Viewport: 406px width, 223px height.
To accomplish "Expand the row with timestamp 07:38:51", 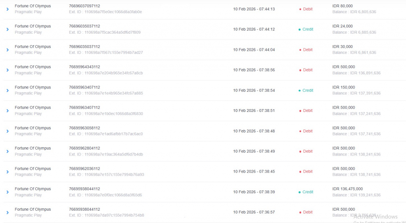I will [x=8, y=111].
